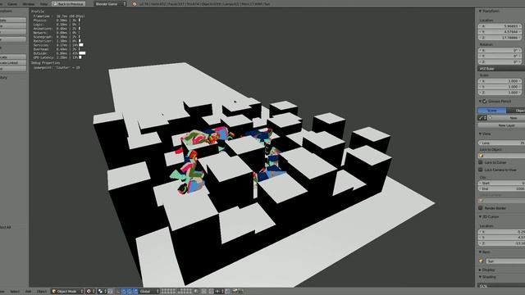Edit the Location X field
Image resolution: width=525 pixels, height=295 pixels.
[x=500, y=26]
